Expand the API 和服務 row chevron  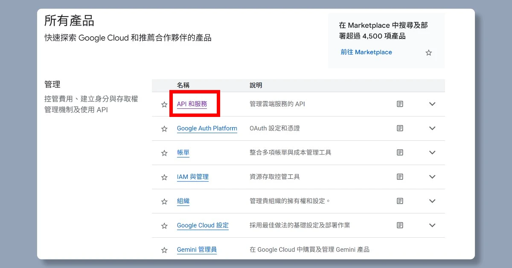click(432, 104)
